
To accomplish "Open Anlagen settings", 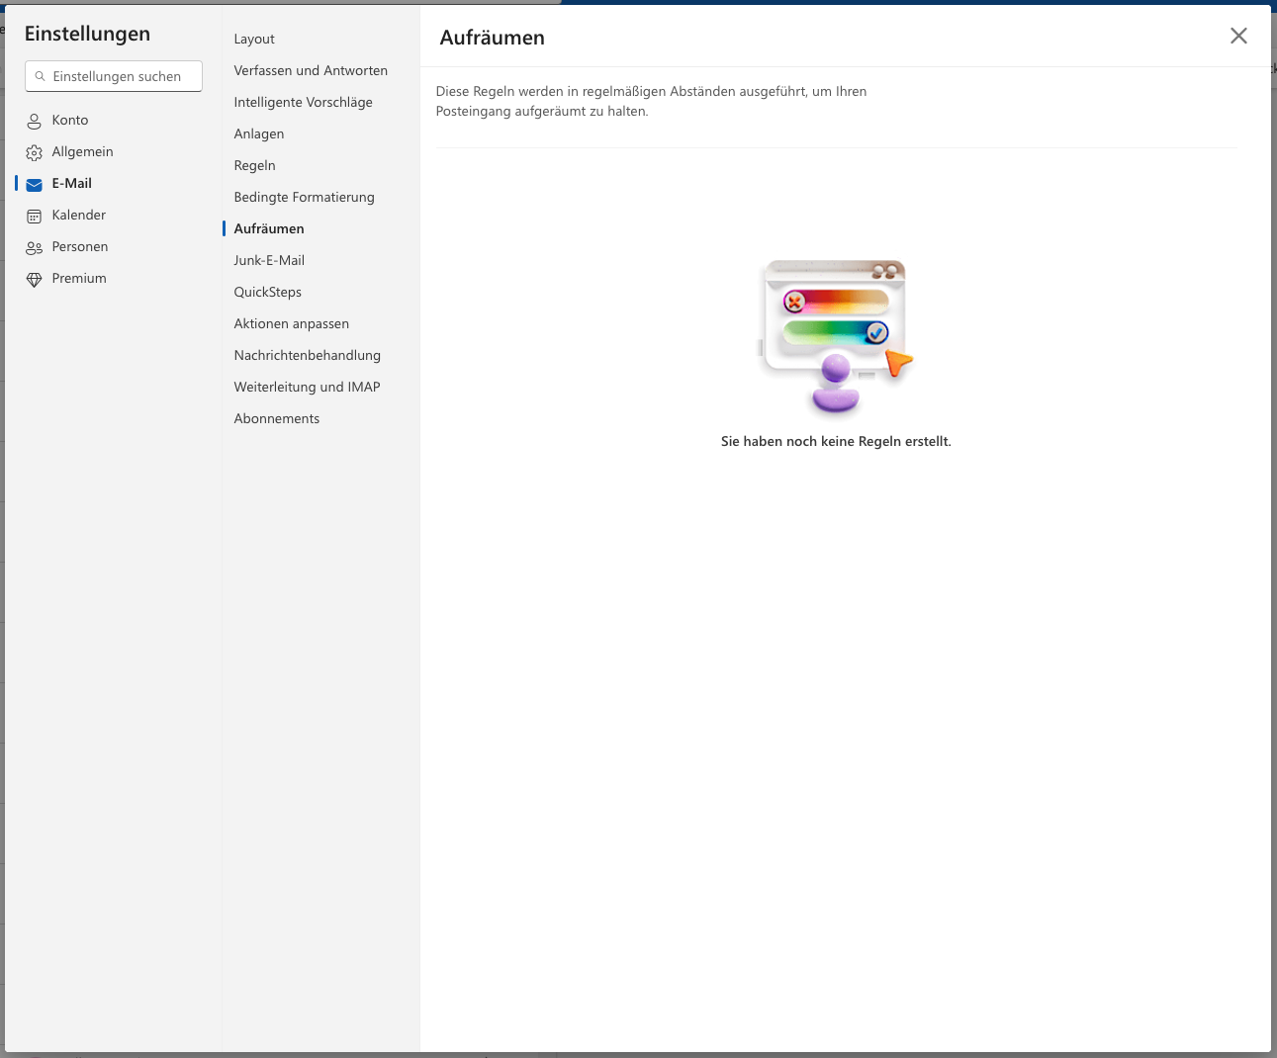I will click(259, 133).
